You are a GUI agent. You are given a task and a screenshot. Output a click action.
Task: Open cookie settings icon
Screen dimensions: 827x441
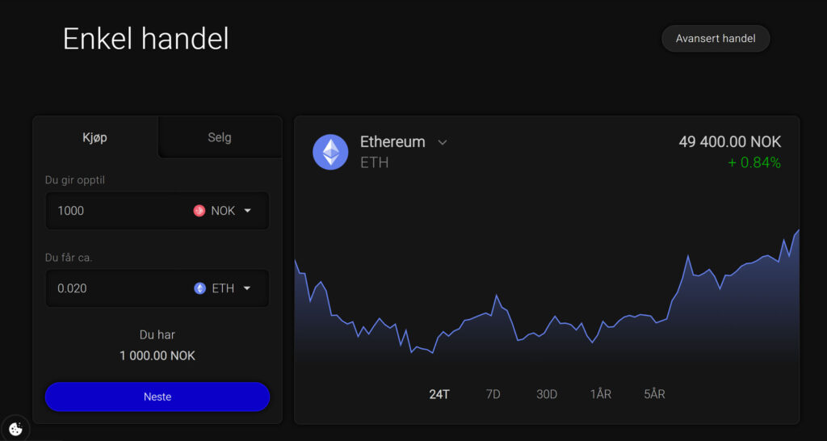click(x=15, y=429)
